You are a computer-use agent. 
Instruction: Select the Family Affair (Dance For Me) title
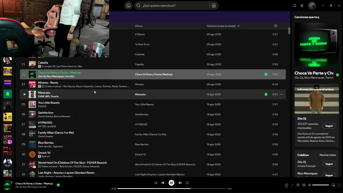click(x=56, y=133)
